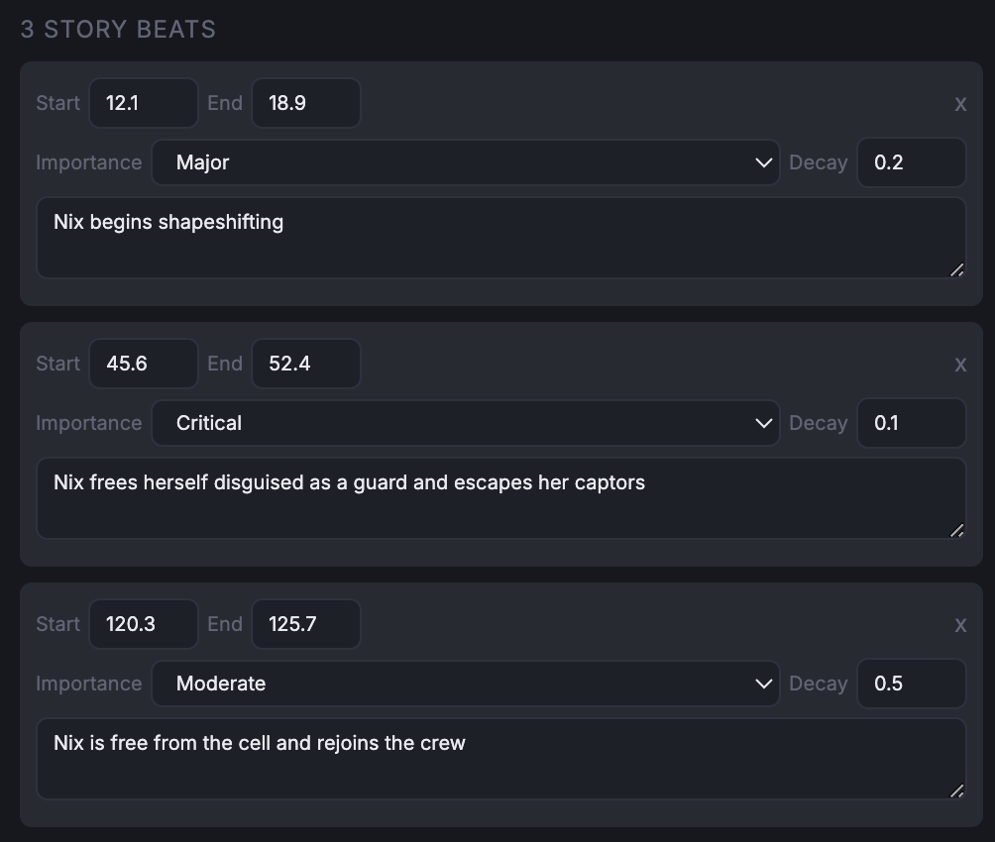Click the Decay field with value 0.1

pos(911,423)
